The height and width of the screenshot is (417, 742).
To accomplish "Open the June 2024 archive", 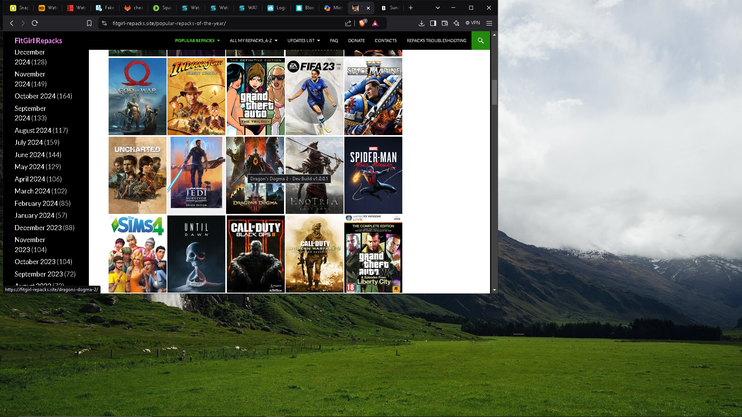I will [30, 155].
